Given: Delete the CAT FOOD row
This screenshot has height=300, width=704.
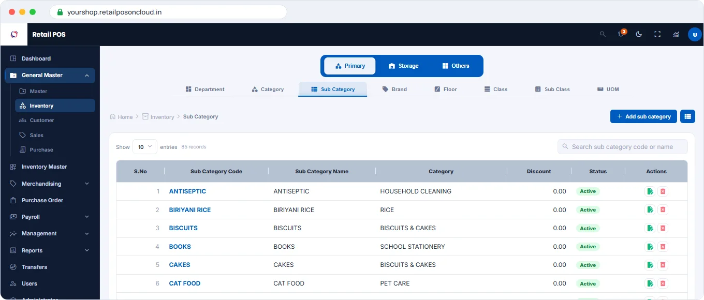Looking at the screenshot, I should click(x=663, y=283).
